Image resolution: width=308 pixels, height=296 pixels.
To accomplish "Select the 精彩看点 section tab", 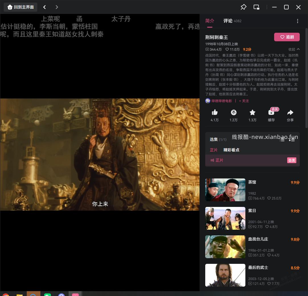I will pos(231,150).
